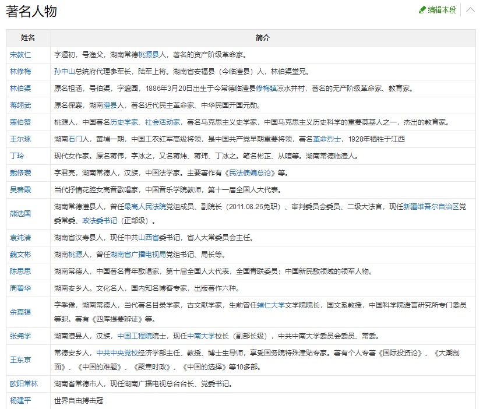Follow the 中共中央党校 link
Image resolution: width=483 pixels, height=409 pixels.
pyautogui.click(x=117, y=353)
